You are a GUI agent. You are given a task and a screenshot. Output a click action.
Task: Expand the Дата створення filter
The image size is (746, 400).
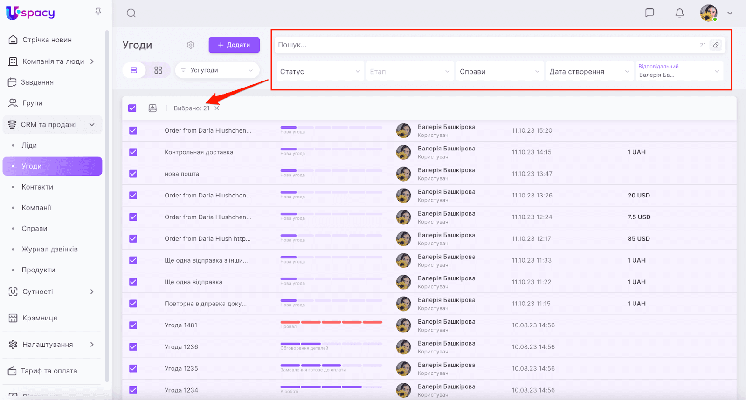pyautogui.click(x=589, y=71)
